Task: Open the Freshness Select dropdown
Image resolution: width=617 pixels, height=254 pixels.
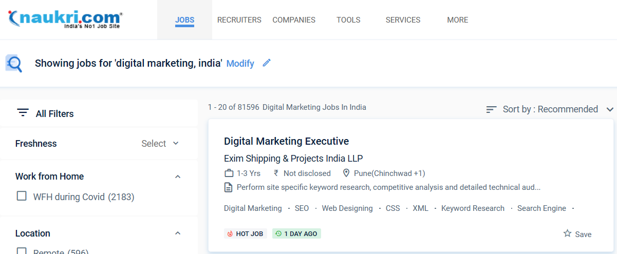Action: tap(160, 144)
